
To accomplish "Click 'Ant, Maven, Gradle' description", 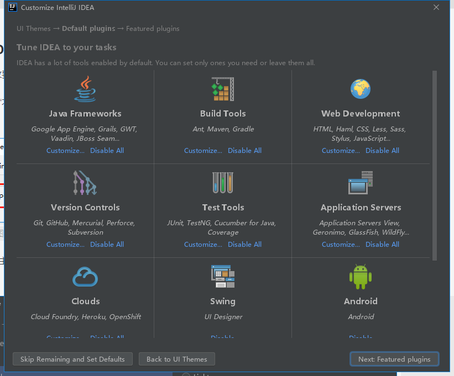I will point(223,129).
